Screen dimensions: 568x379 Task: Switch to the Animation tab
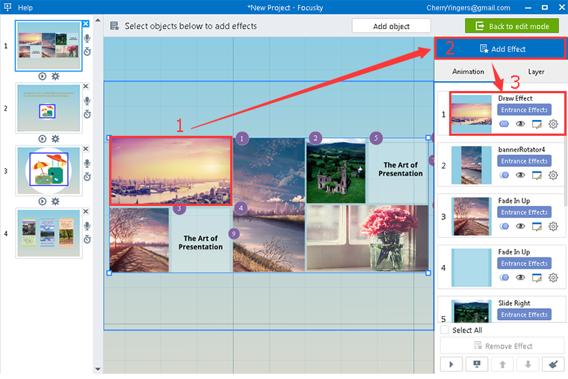[x=468, y=72]
